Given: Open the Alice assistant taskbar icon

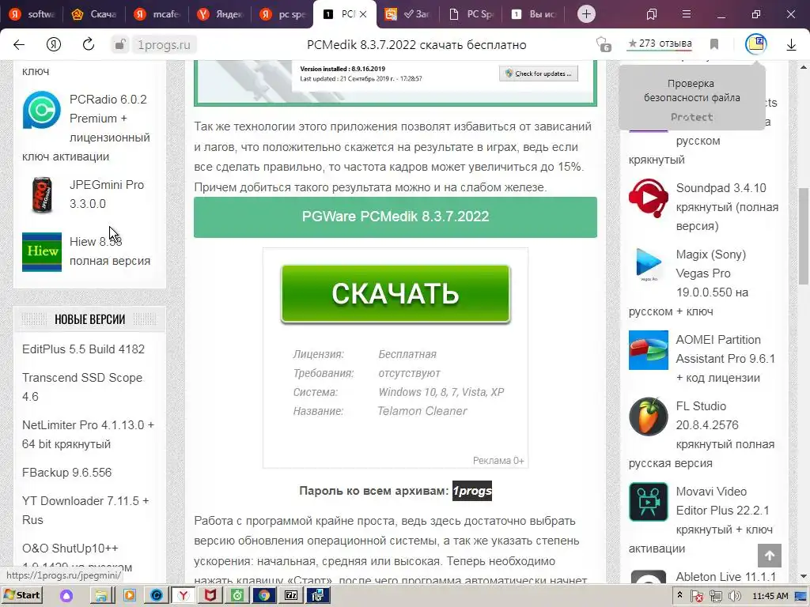Looking at the screenshot, I should click(x=66, y=596).
